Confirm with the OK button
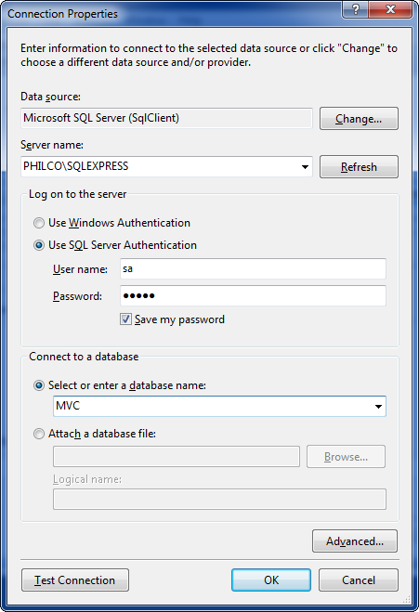Image resolution: width=419 pixels, height=612 pixels. coord(271,580)
